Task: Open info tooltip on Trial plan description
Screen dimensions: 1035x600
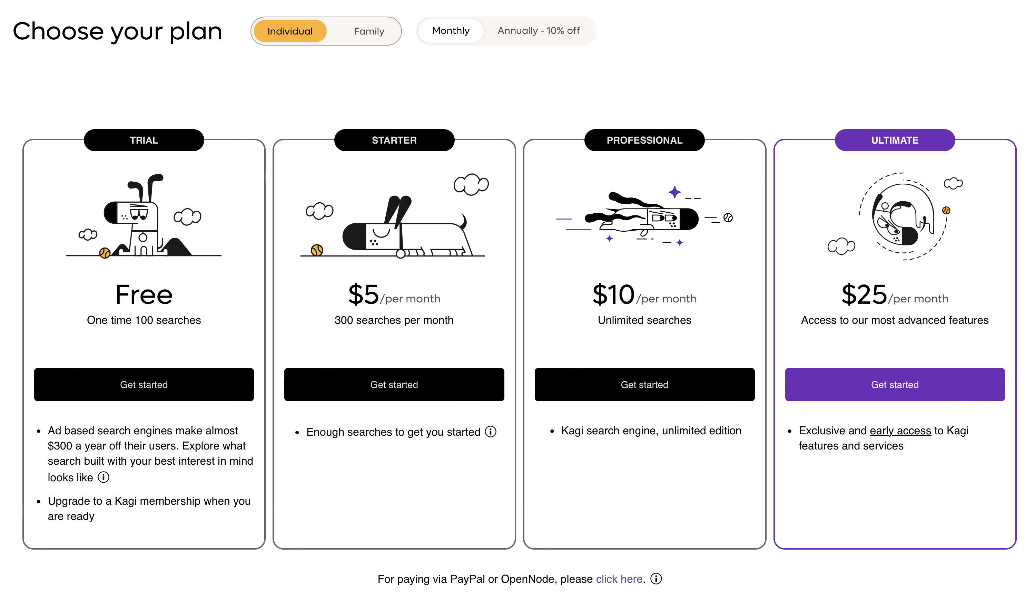Action: 103,477
